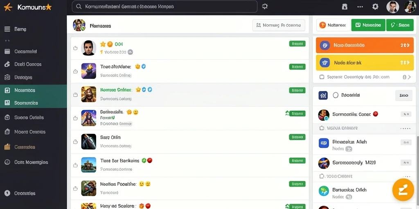This screenshot has width=419, height=209.
Task: Open the settings gear in top bar
Action: point(376,7)
